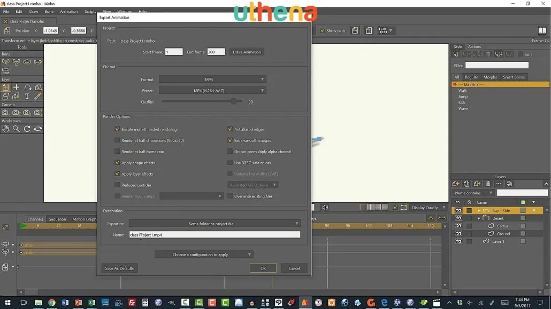This screenshot has width=551, height=309.
Task: Select the Smart Bones filter tab
Action: (x=514, y=77)
